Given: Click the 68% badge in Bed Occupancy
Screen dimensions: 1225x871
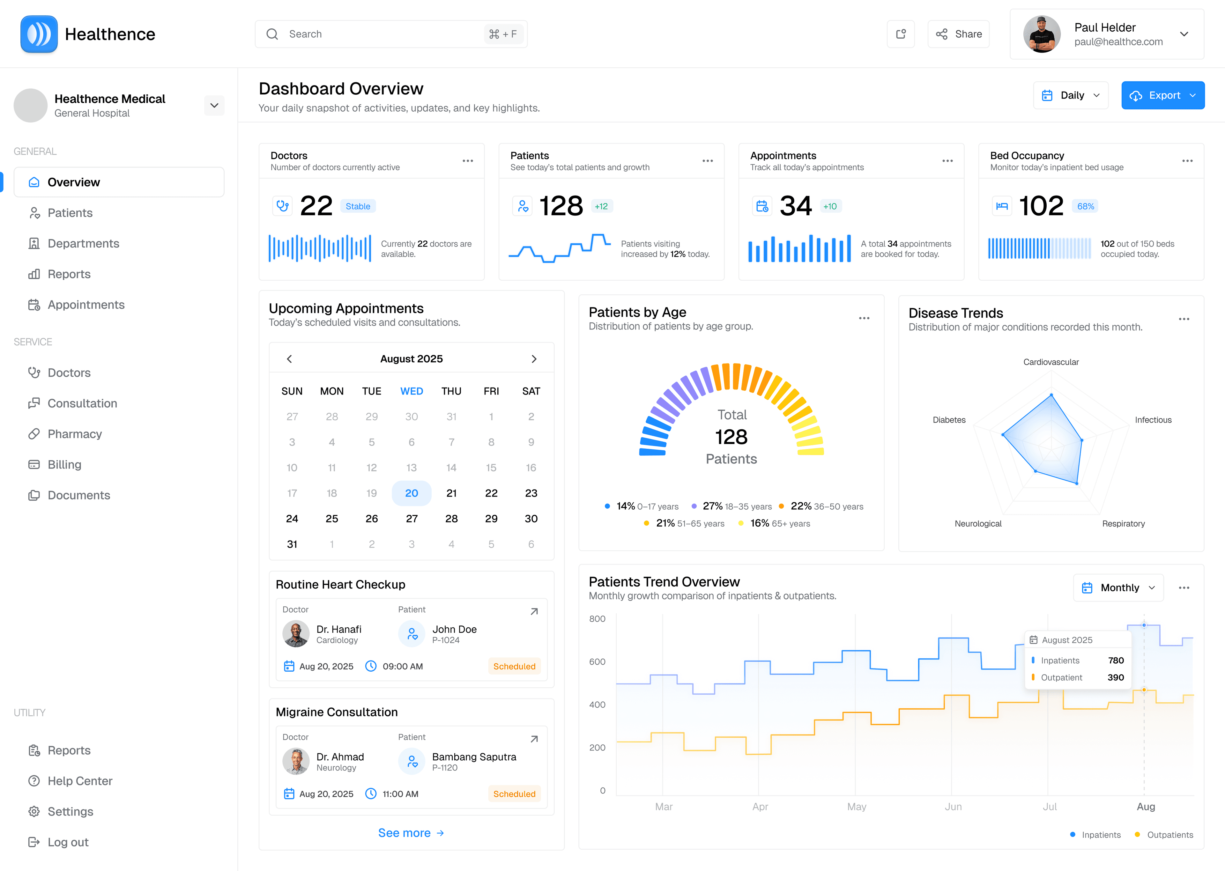Looking at the screenshot, I should [1086, 206].
